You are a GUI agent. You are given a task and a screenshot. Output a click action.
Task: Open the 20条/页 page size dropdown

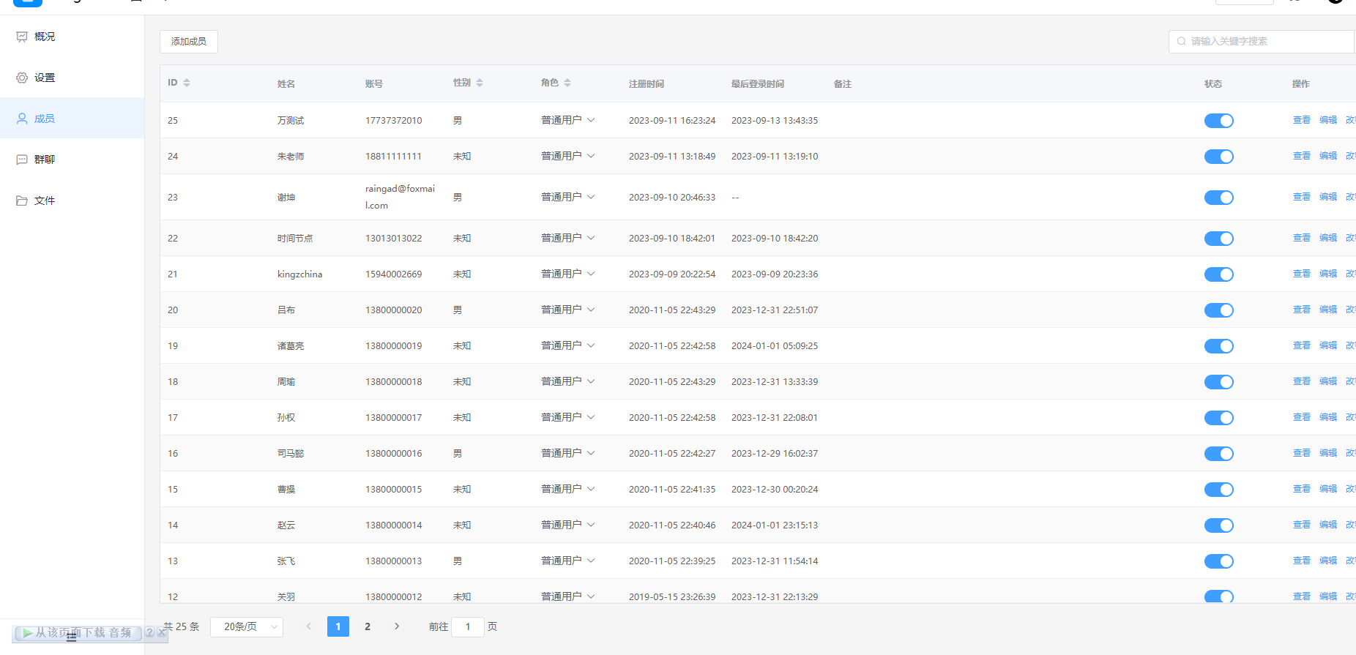coord(247,626)
